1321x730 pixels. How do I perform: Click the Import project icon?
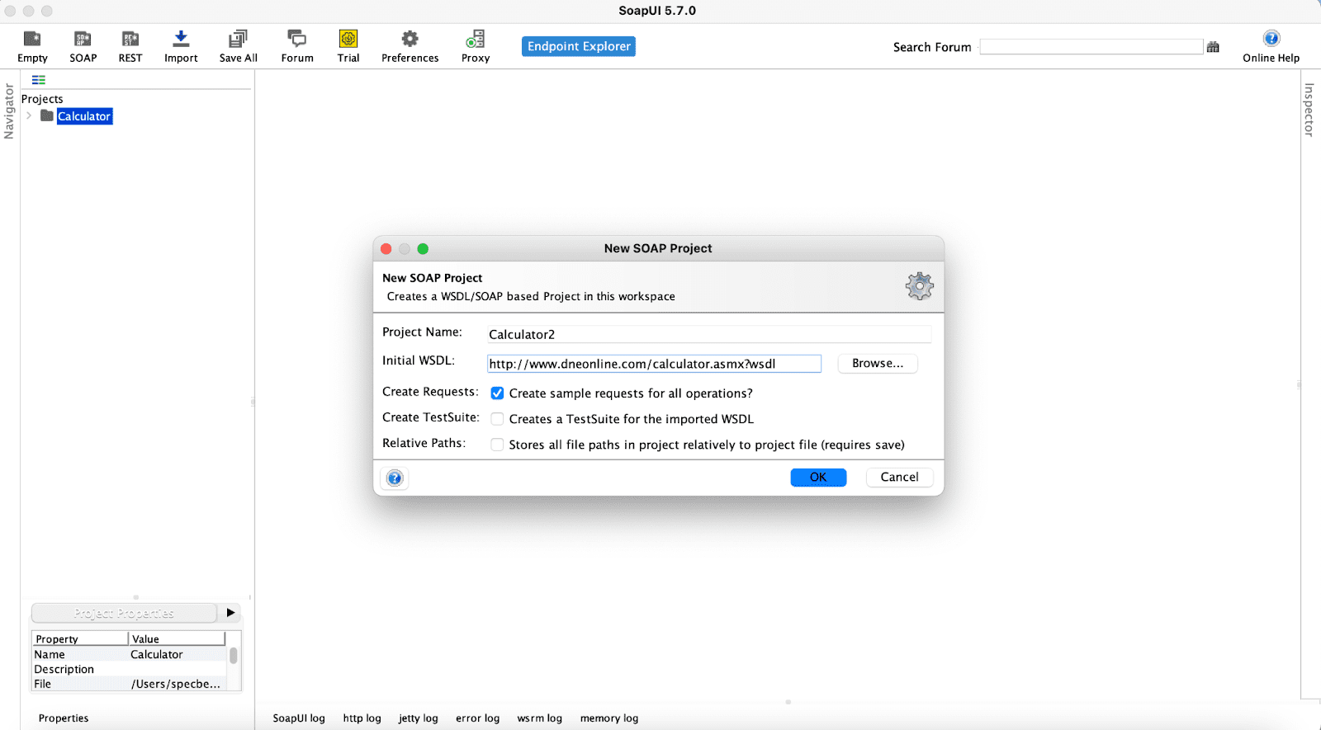click(181, 46)
